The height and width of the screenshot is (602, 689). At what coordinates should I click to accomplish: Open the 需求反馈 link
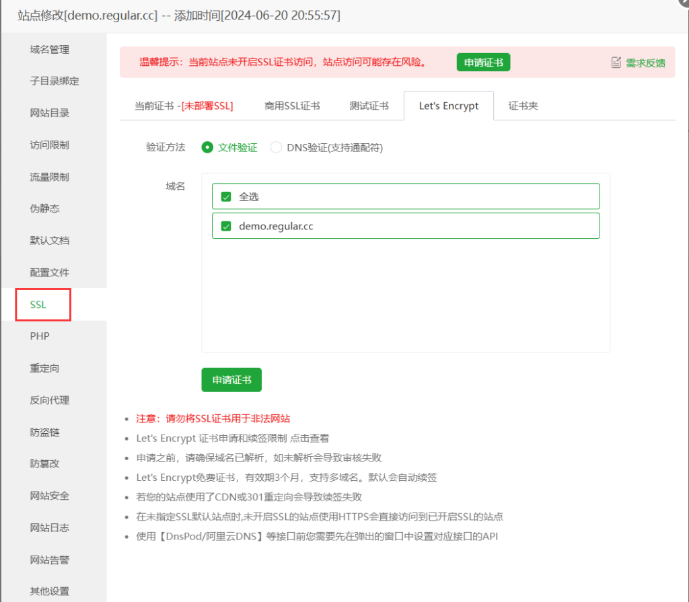[645, 63]
